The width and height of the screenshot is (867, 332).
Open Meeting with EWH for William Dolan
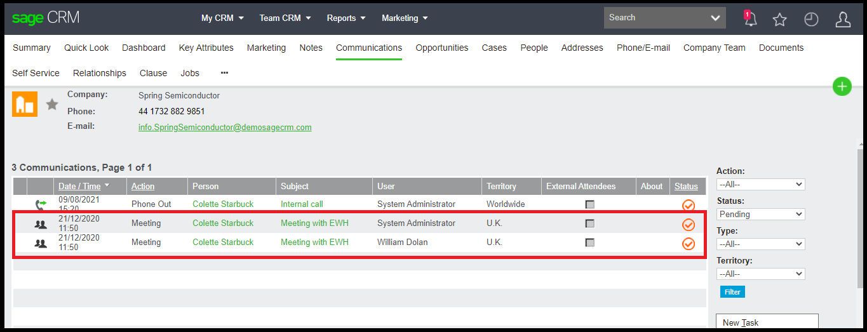(314, 242)
